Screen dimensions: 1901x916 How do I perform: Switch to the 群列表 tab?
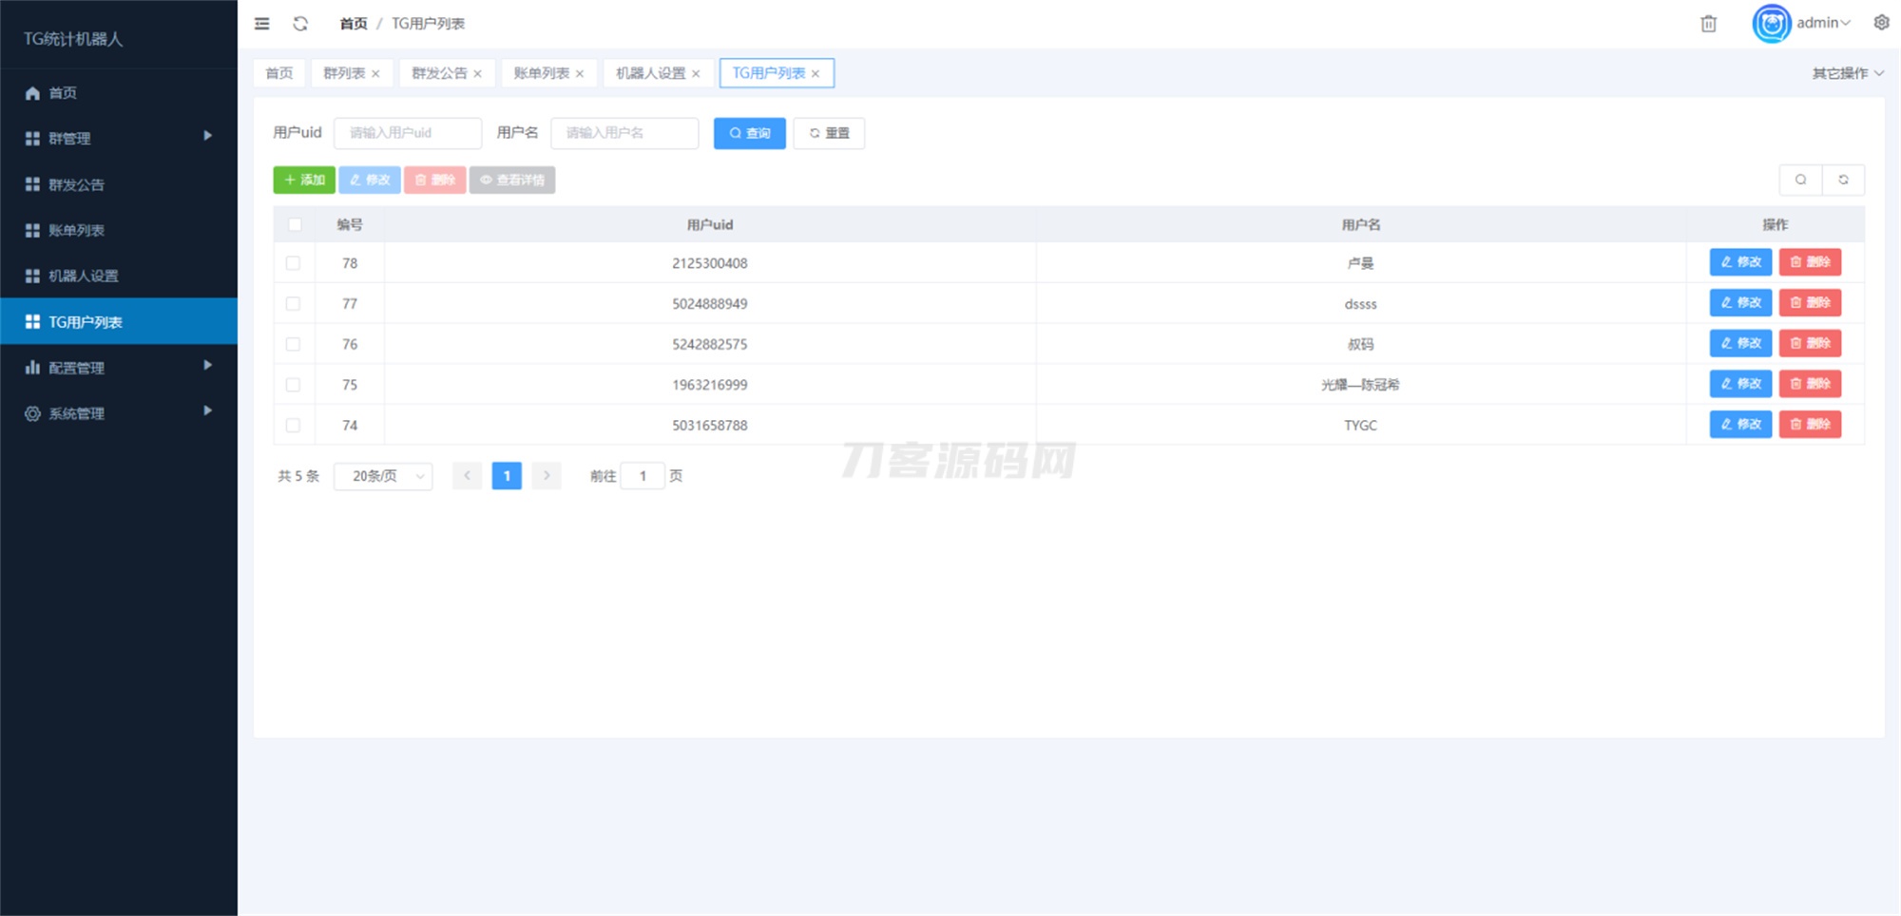click(345, 72)
